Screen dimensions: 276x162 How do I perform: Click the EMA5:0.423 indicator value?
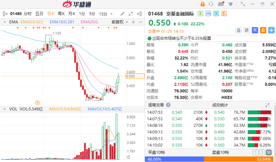[x=32, y=22]
